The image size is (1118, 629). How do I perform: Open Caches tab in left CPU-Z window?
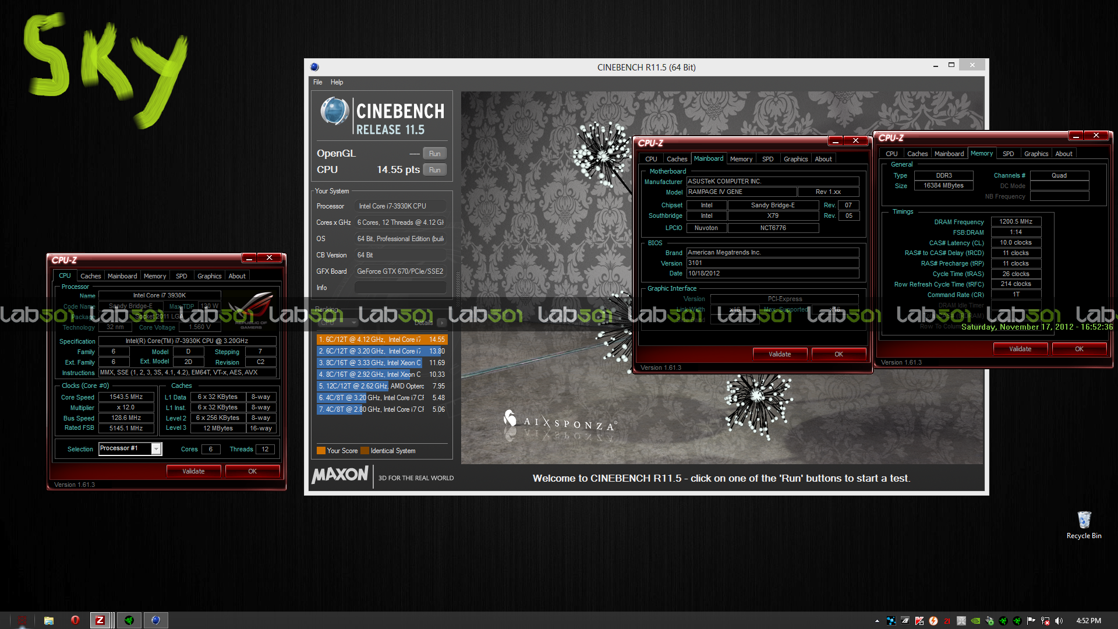(90, 276)
